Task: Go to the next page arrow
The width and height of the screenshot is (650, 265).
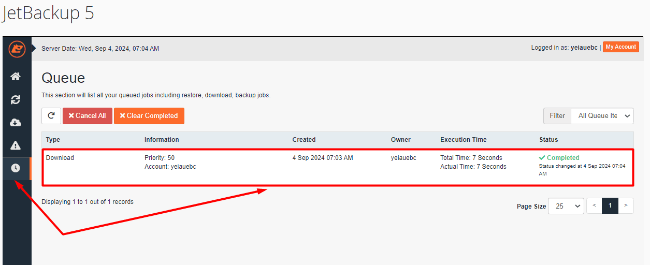Action: [x=626, y=206]
